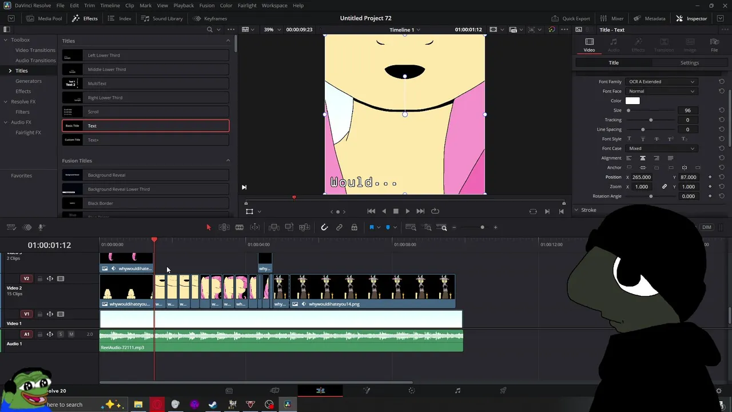This screenshot has width=732, height=412.
Task: Add keyframe for Position
Action: (710, 177)
